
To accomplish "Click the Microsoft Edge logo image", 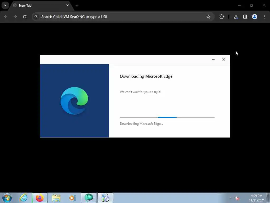I will [x=74, y=101].
